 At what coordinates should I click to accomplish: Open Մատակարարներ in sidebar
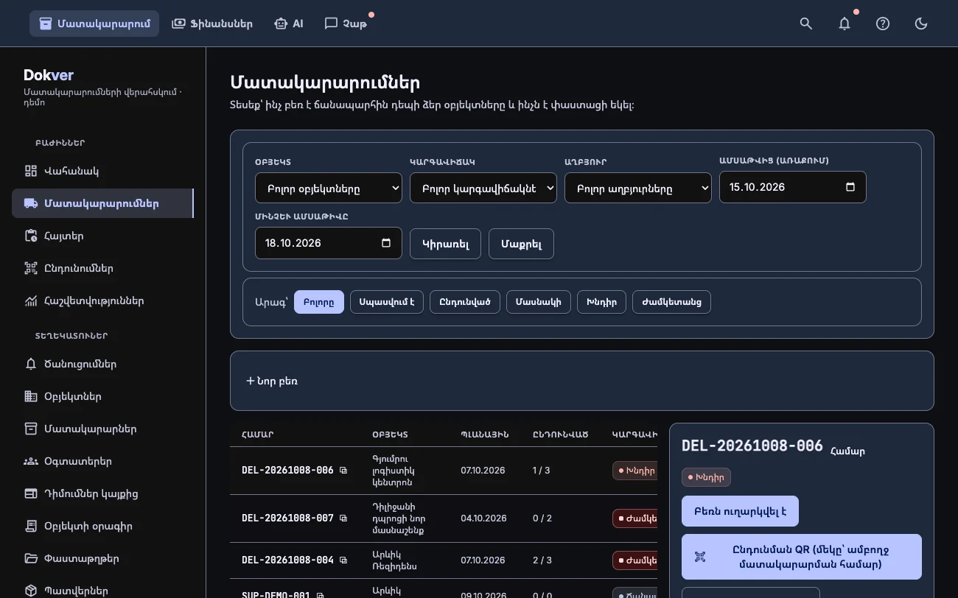pos(102,429)
